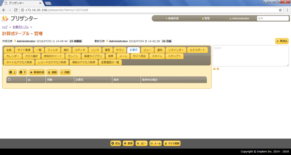
Task: Open the 全般 tab
Action: [x=9, y=50]
